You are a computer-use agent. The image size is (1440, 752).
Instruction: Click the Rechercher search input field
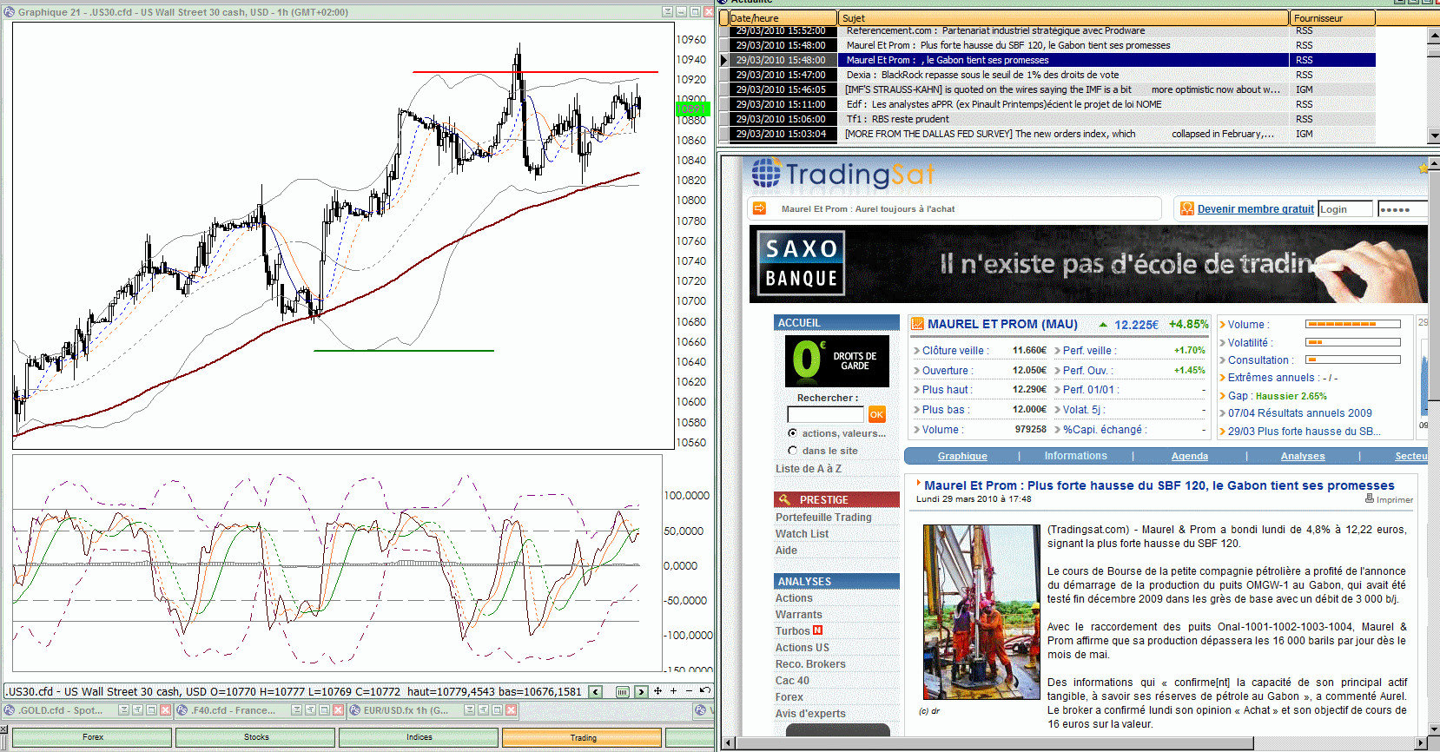(x=825, y=414)
